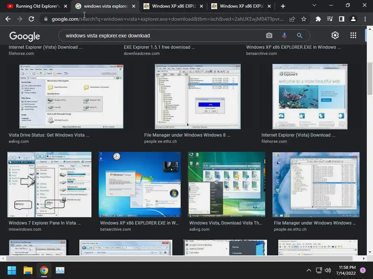Open Internet Explorer 9 welcome thumbnail
Viewport: 373px width, 279px height.
click(x=310, y=97)
